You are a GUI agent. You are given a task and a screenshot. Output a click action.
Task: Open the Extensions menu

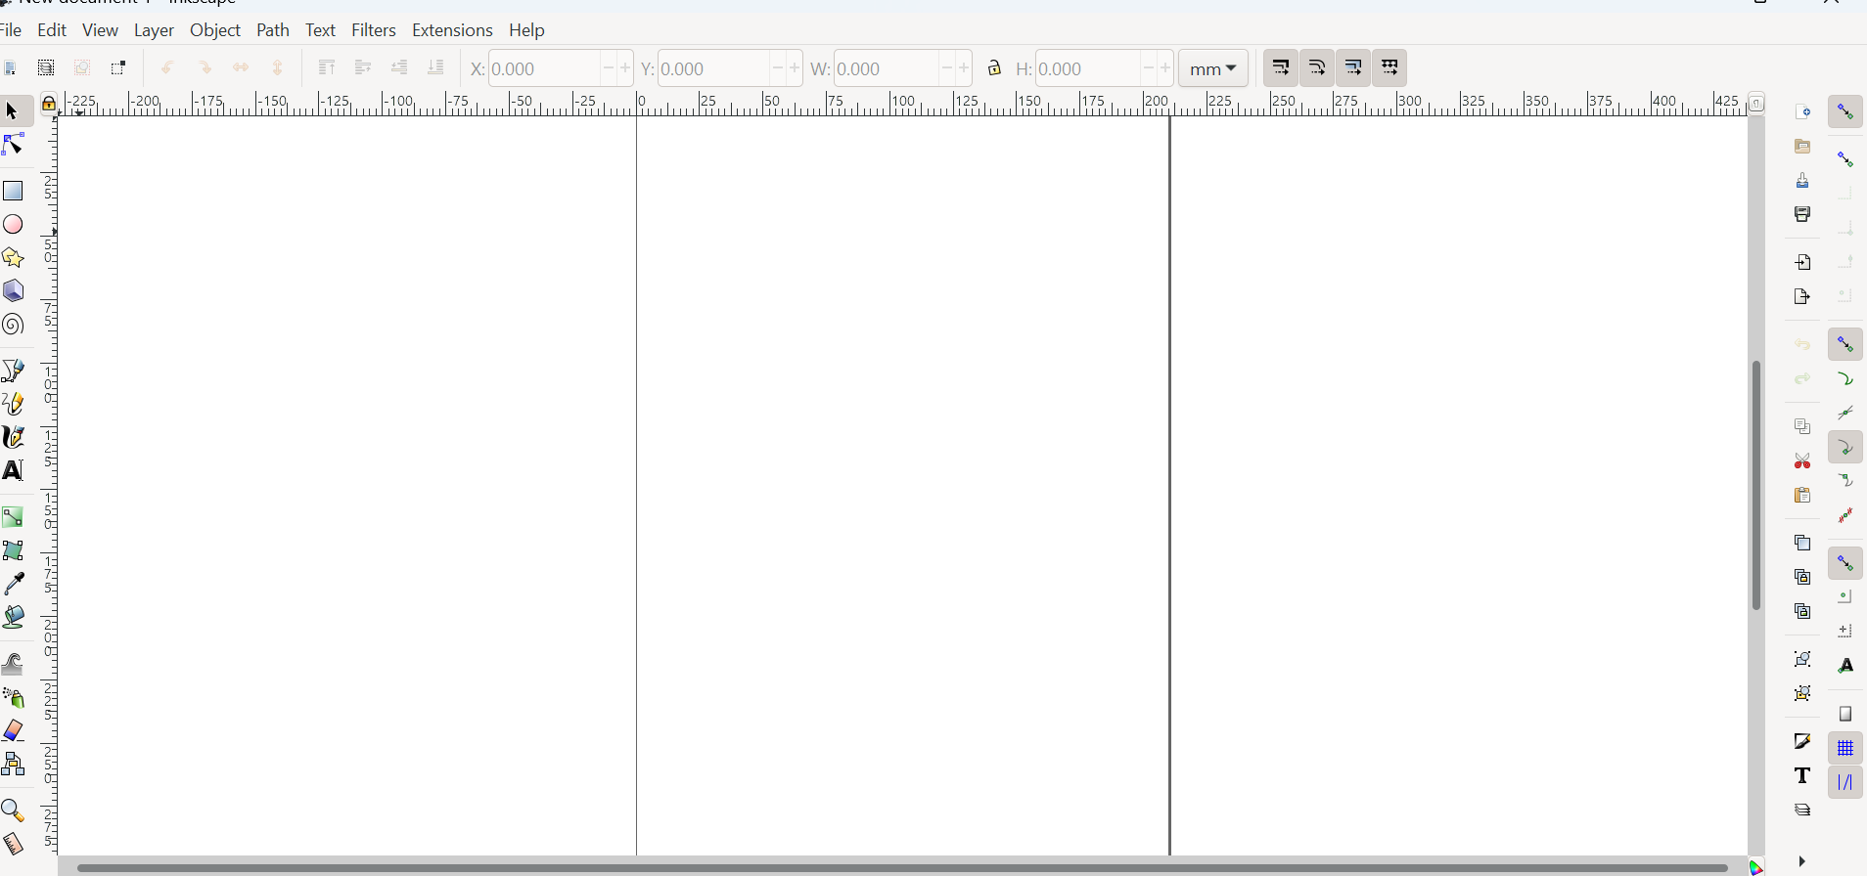click(x=452, y=30)
